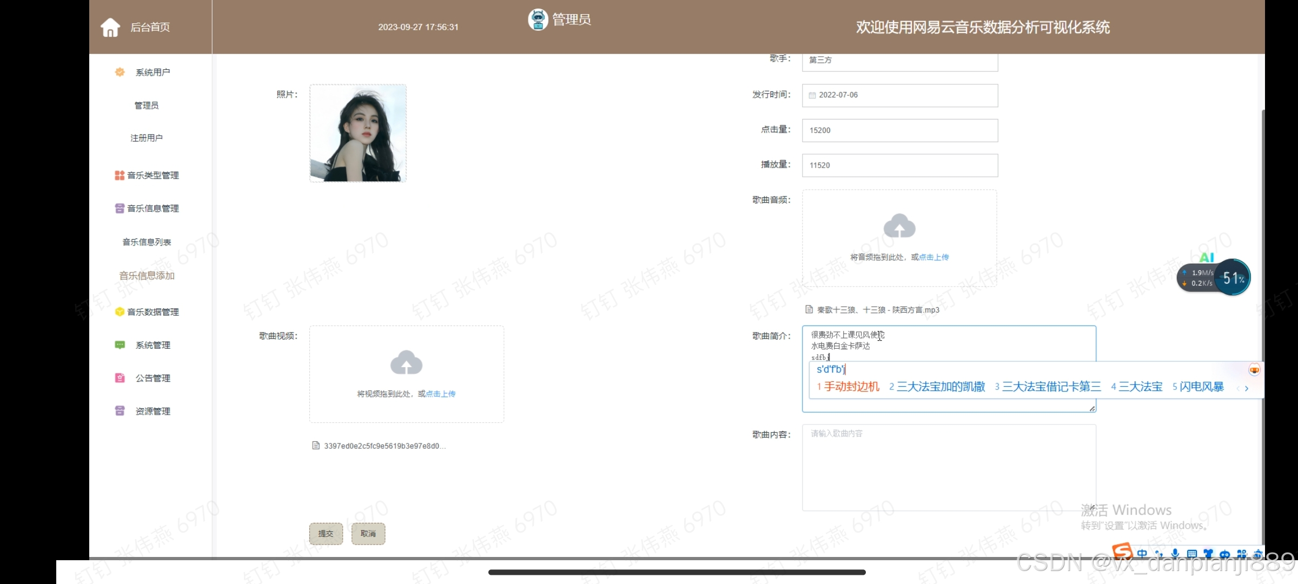
Task: Click the 取消 cancel button
Action: coord(368,534)
